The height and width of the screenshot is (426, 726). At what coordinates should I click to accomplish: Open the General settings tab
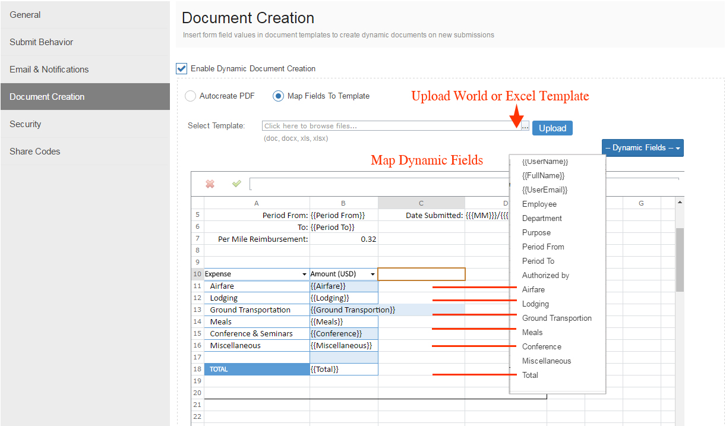click(85, 15)
